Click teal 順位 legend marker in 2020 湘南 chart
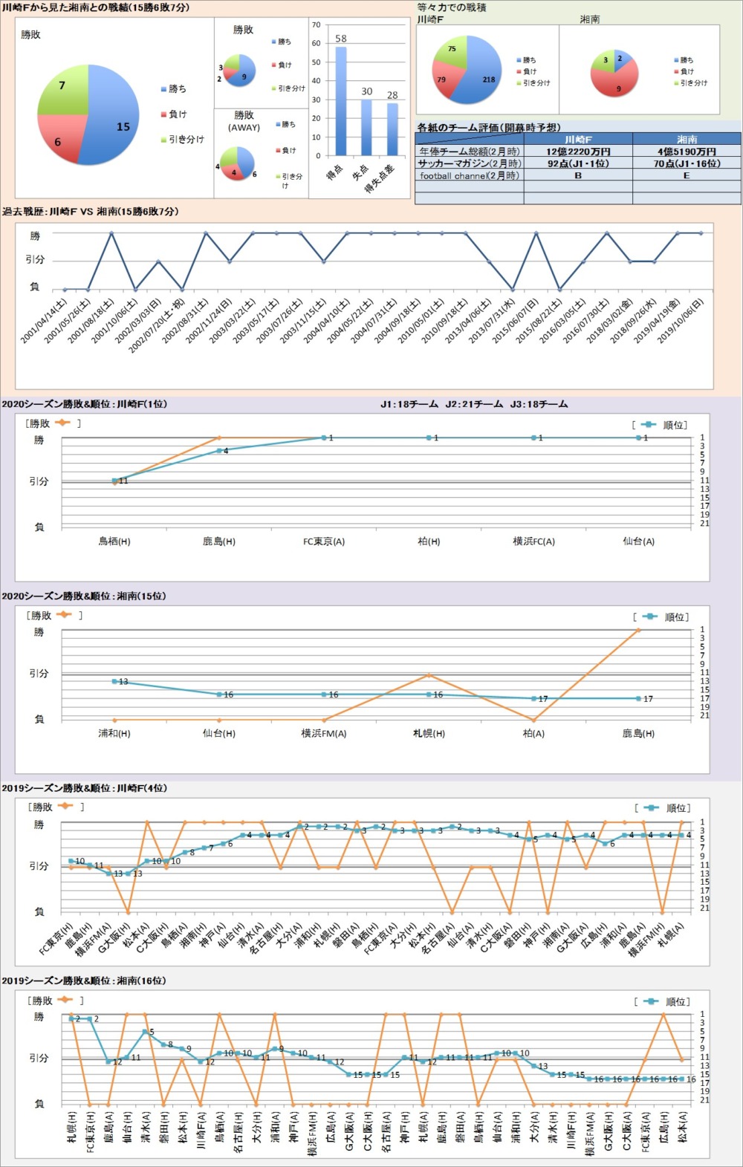This screenshot has width=743, height=1167. pos(649,617)
